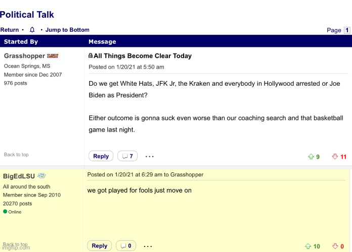
Task: Select page 1 in pagination
Action: [347, 30]
